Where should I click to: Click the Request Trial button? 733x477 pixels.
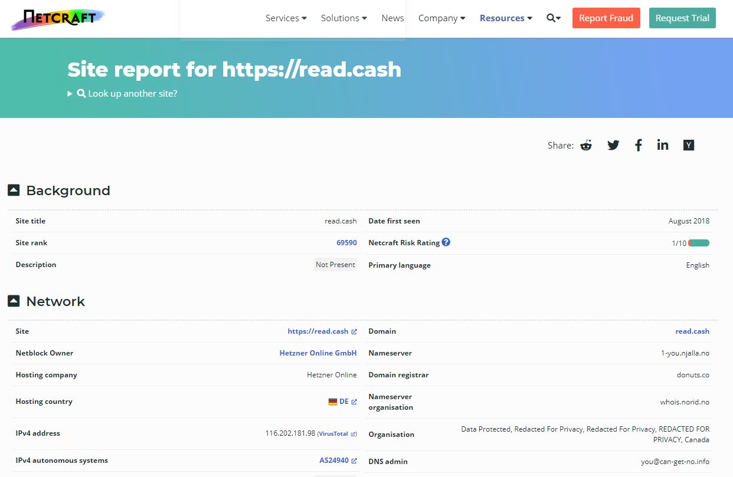(x=682, y=18)
